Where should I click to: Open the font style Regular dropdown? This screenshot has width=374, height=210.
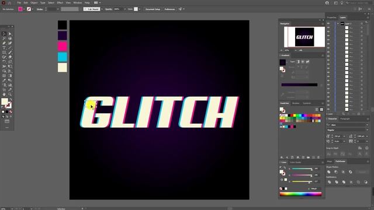click(367, 130)
